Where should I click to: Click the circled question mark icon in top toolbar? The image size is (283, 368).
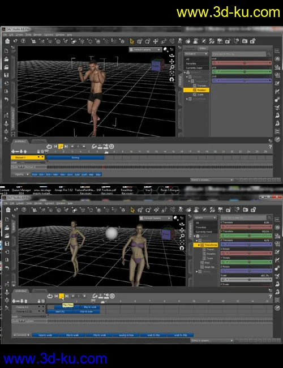click(23, 41)
